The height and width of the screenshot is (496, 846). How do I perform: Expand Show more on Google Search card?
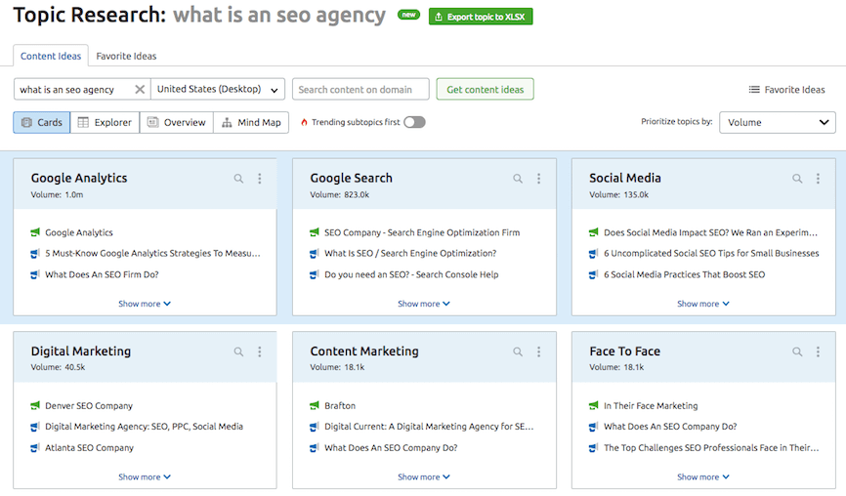[x=424, y=304]
